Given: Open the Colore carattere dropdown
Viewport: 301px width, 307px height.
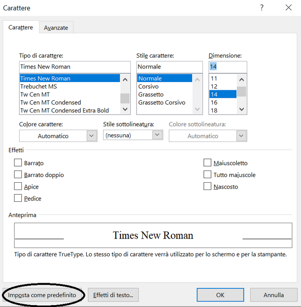Looking at the screenshot, I should [58, 136].
